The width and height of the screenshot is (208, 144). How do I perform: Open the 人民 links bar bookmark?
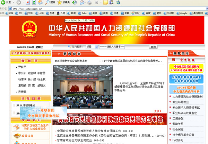40,13
